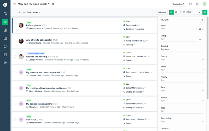Open the Reports chart icon in sidebar
The height and width of the screenshot is (131, 209).
tap(5, 55)
